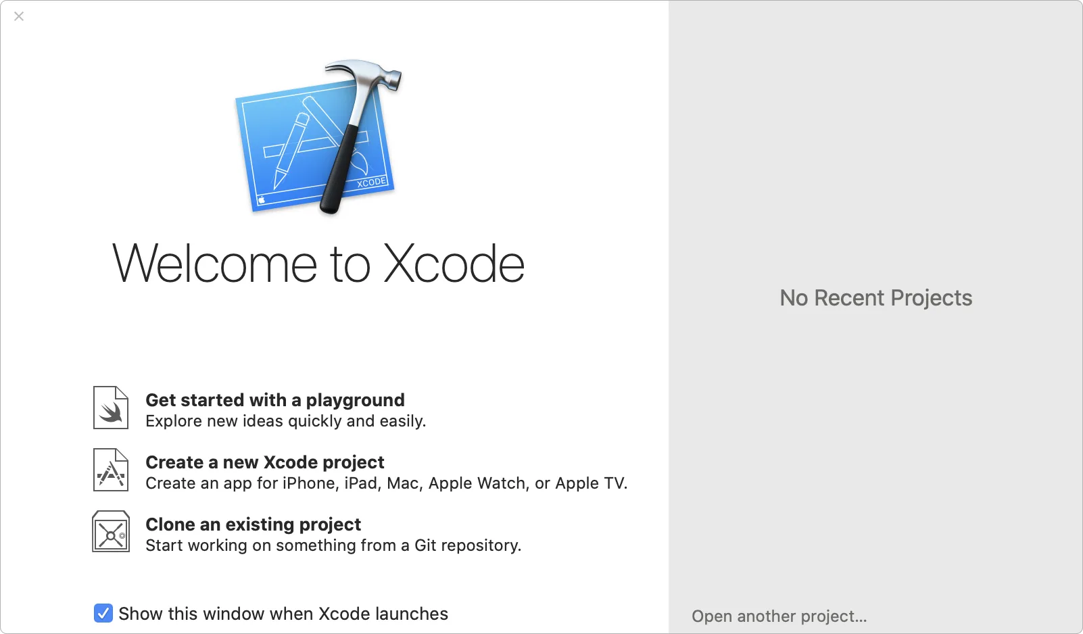Click 'Explore new ideas quickly and easily.' text
Image resolution: width=1083 pixels, height=634 pixels.
[286, 421]
